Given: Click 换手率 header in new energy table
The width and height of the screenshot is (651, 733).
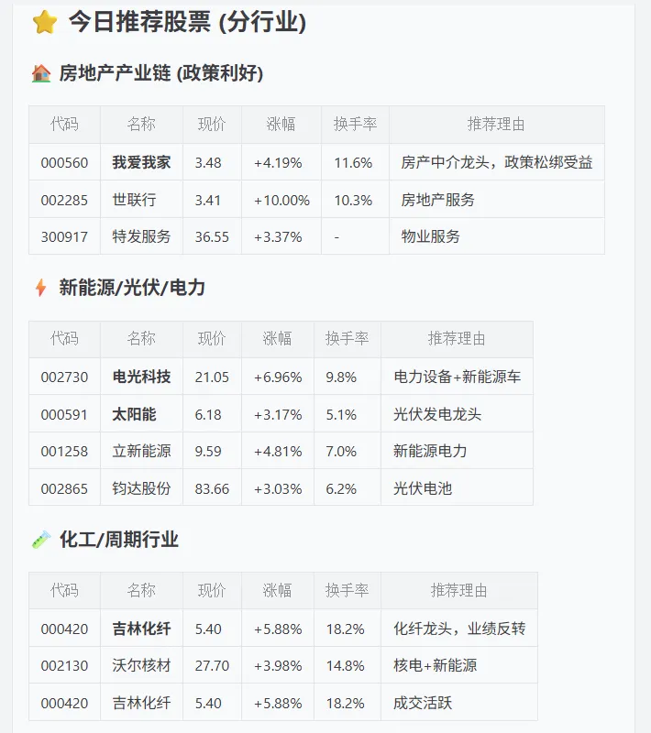Looking at the screenshot, I should point(347,338).
